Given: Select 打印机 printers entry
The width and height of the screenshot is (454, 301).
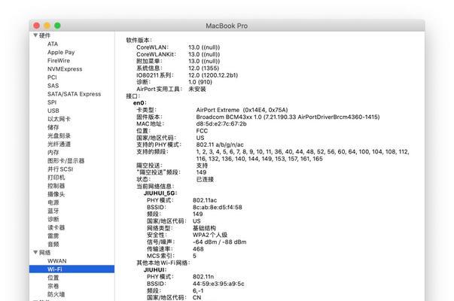Looking at the screenshot, I should [56, 178].
